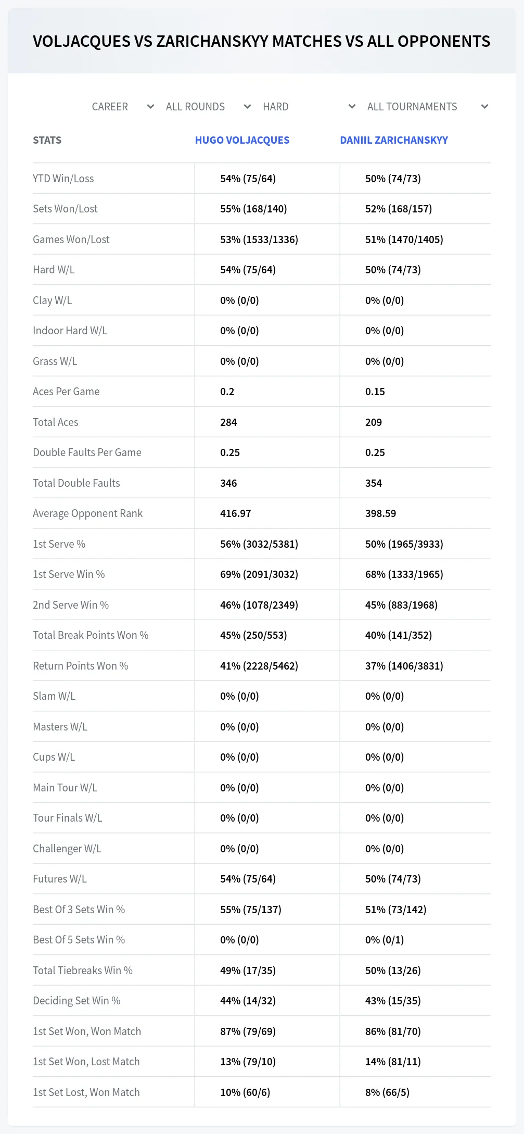Click the page title heading

[x=262, y=41]
